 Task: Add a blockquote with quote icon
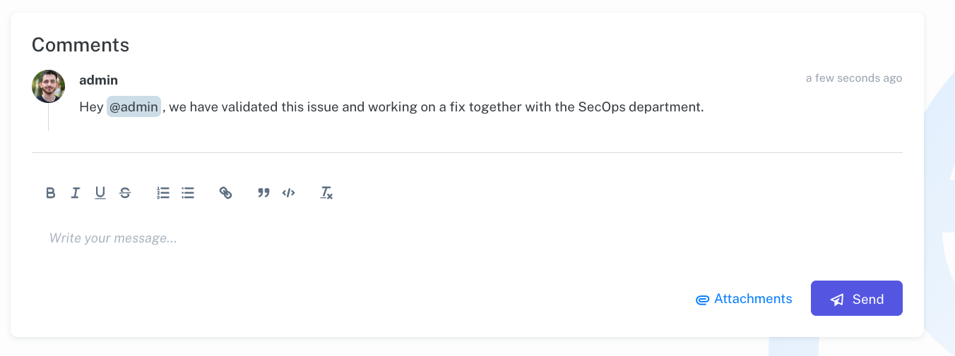263,192
